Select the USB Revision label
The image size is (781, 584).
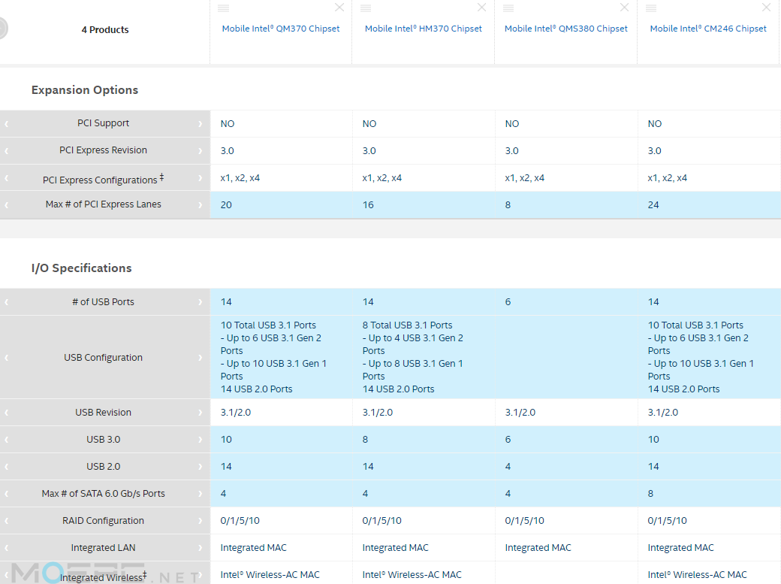tap(103, 413)
